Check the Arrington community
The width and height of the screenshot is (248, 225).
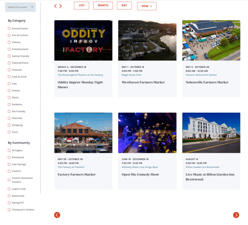coord(9,150)
